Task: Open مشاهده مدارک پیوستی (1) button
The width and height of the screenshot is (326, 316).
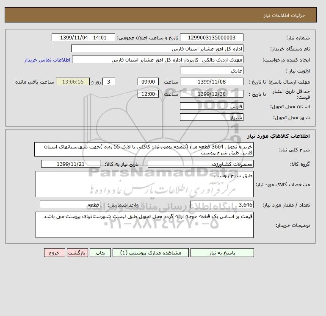Action: click(151, 252)
